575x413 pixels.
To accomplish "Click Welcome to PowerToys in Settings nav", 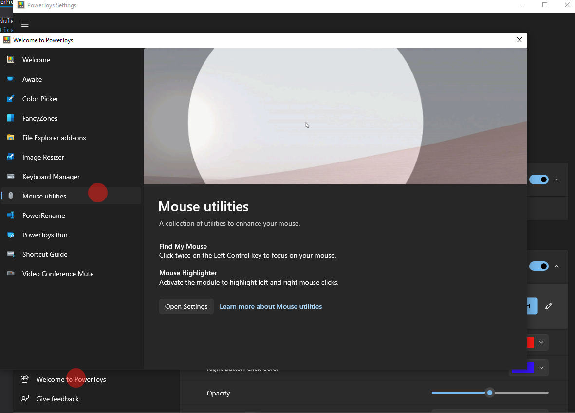I will tap(71, 379).
